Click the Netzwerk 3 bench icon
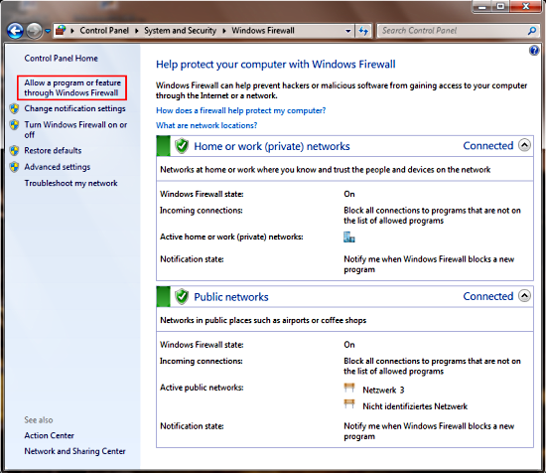546x473 pixels. pyautogui.click(x=348, y=389)
